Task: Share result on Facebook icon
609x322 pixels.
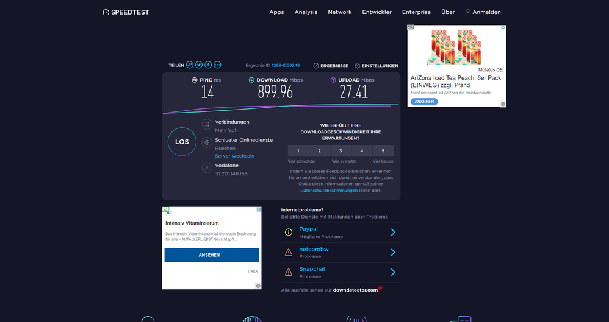Action: click(208, 65)
